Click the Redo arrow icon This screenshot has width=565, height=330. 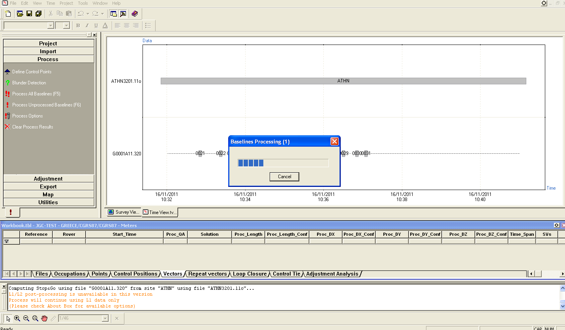coord(95,14)
